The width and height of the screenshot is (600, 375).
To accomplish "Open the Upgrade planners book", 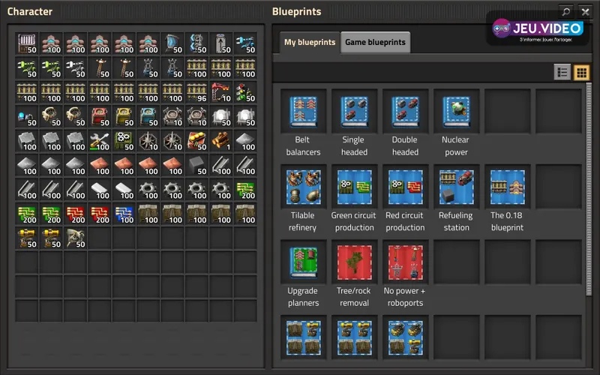I will pyautogui.click(x=303, y=262).
